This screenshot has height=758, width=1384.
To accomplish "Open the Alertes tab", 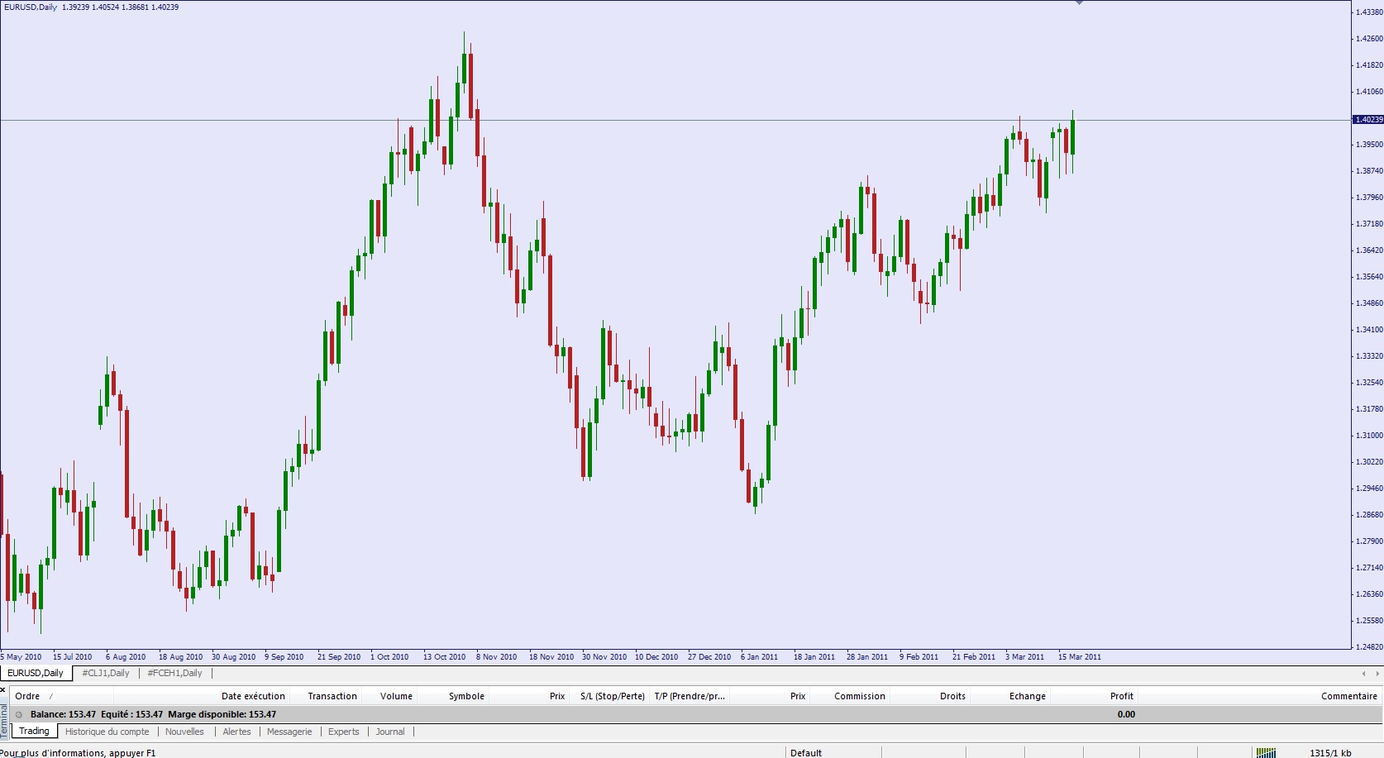I will point(236,732).
